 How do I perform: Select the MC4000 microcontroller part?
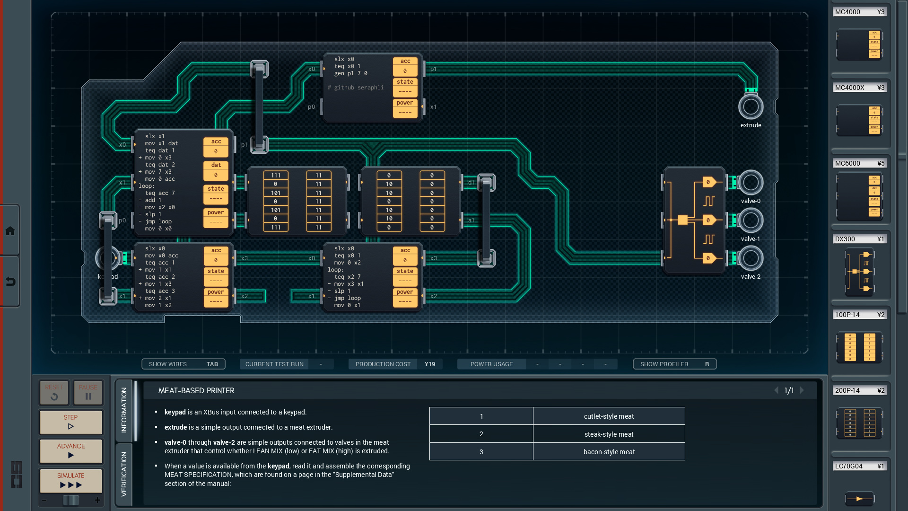[859, 45]
